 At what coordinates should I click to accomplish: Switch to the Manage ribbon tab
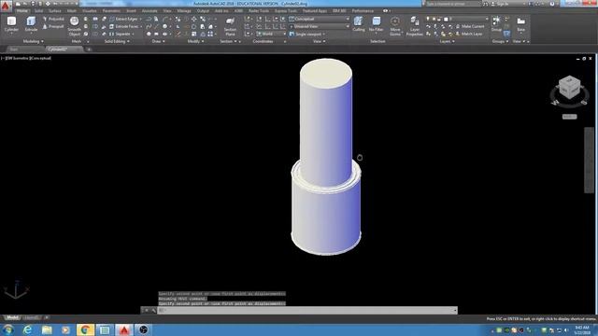184,11
